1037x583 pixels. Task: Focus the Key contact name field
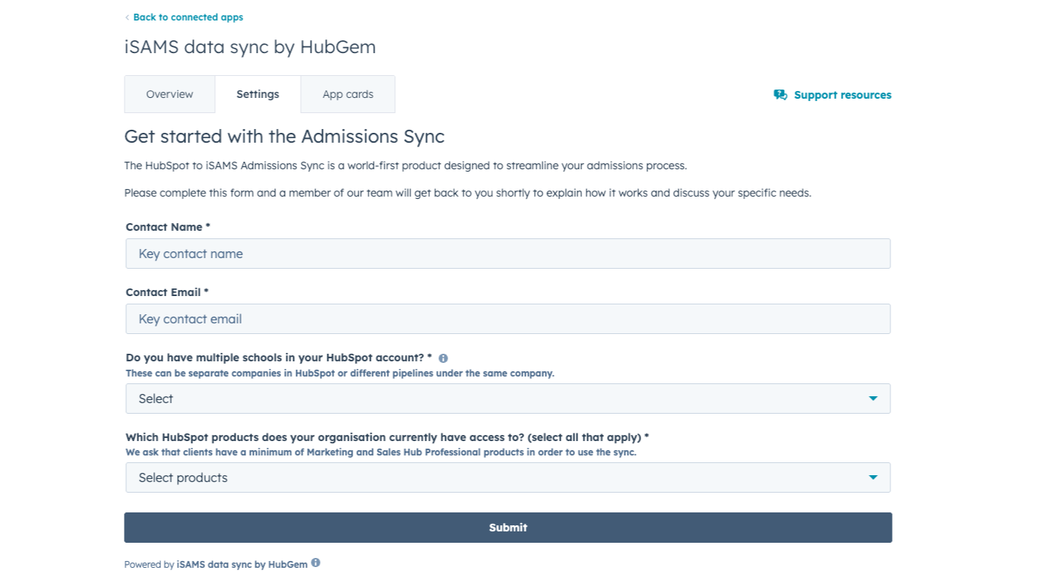tap(507, 254)
